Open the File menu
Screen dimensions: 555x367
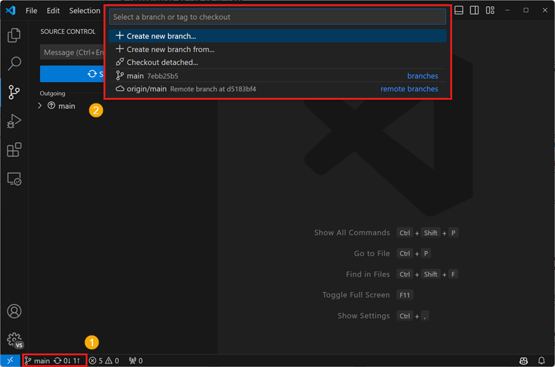click(31, 10)
